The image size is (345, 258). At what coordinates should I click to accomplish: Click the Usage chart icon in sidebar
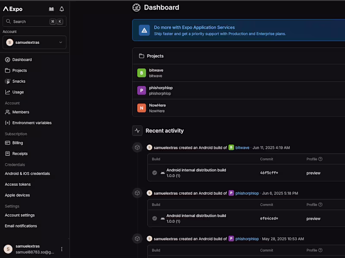pyautogui.click(x=7, y=92)
